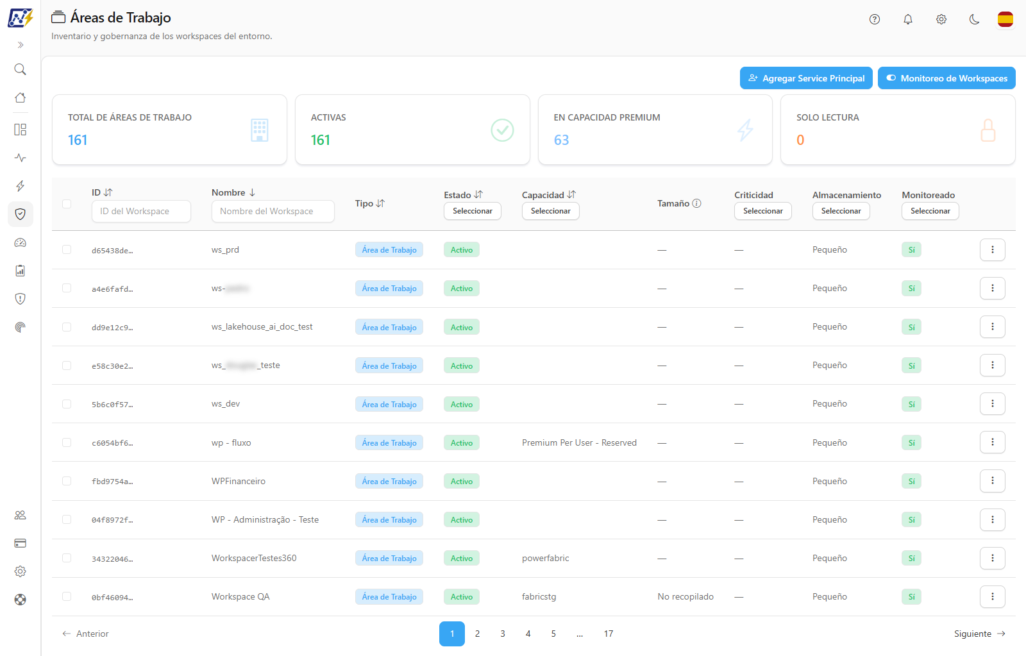1026x656 pixels.
Task: Open the support lifebuoy icon in the sidebar
Action: pyautogui.click(x=21, y=600)
